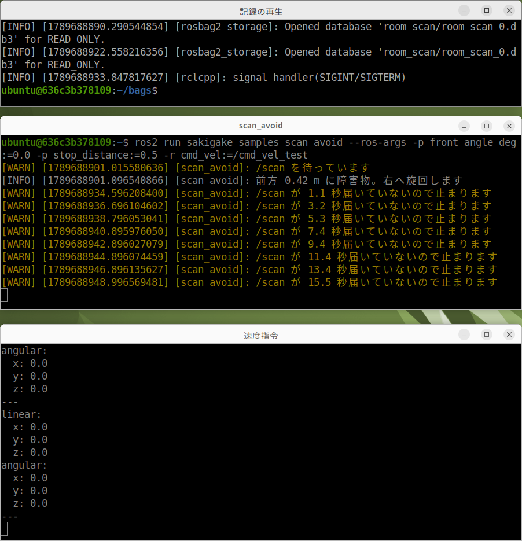This screenshot has width=522, height=541.
Task: Click the warning '/scan が 11.4 秒届いていない'
Action: (x=249, y=257)
